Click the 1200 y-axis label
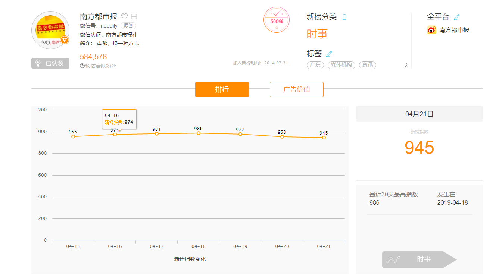Image resolution: width=490 pixels, height=277 pixels. tap(41, 110)
